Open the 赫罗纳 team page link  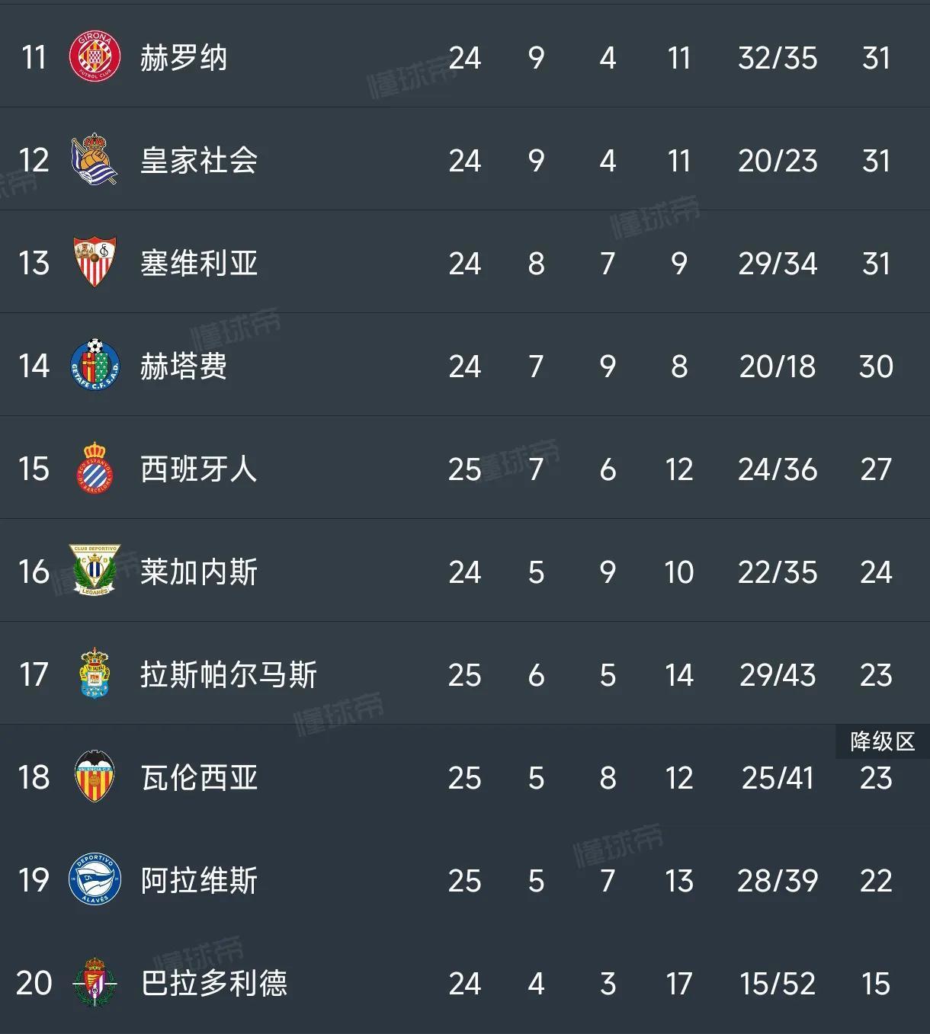[183, 56]
